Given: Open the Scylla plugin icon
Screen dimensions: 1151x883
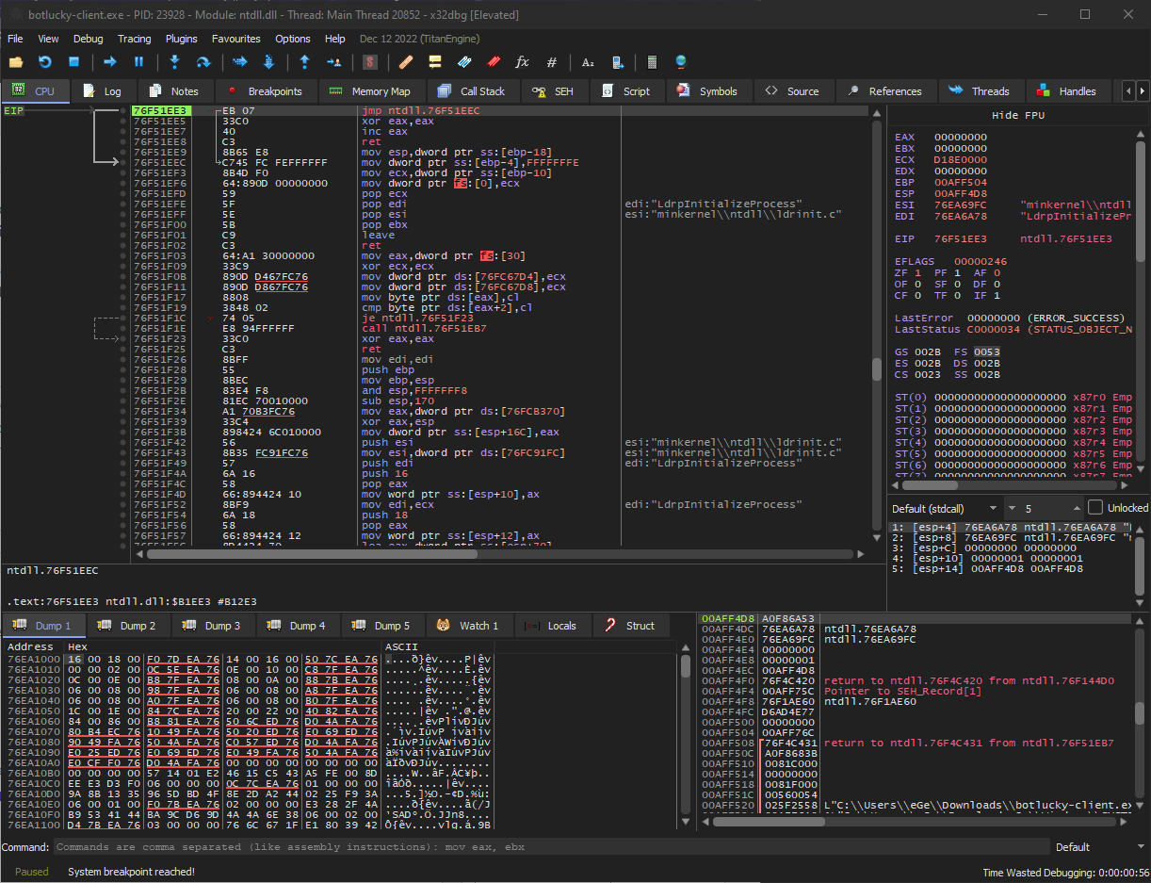Looking at the screenshot, I should (370, 62).
